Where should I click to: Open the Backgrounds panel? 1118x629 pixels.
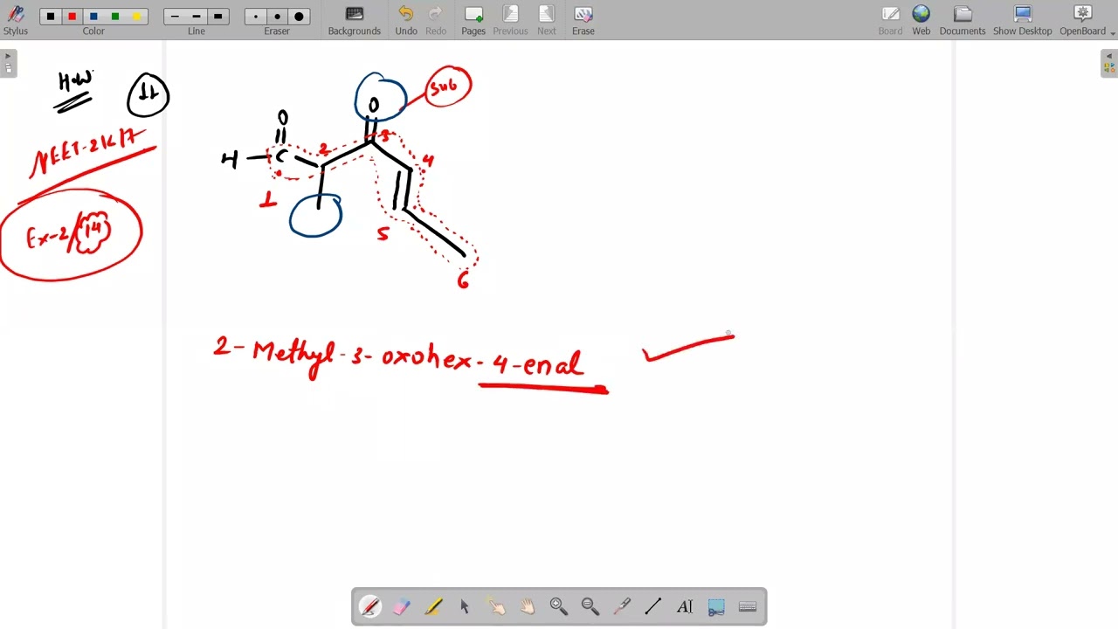pos(355,20)
